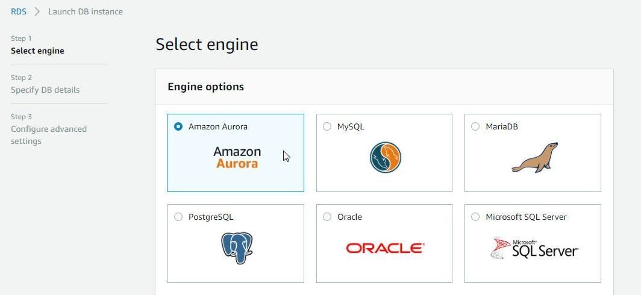Select the Oracle radio button
641x295 pixels.
327,217
